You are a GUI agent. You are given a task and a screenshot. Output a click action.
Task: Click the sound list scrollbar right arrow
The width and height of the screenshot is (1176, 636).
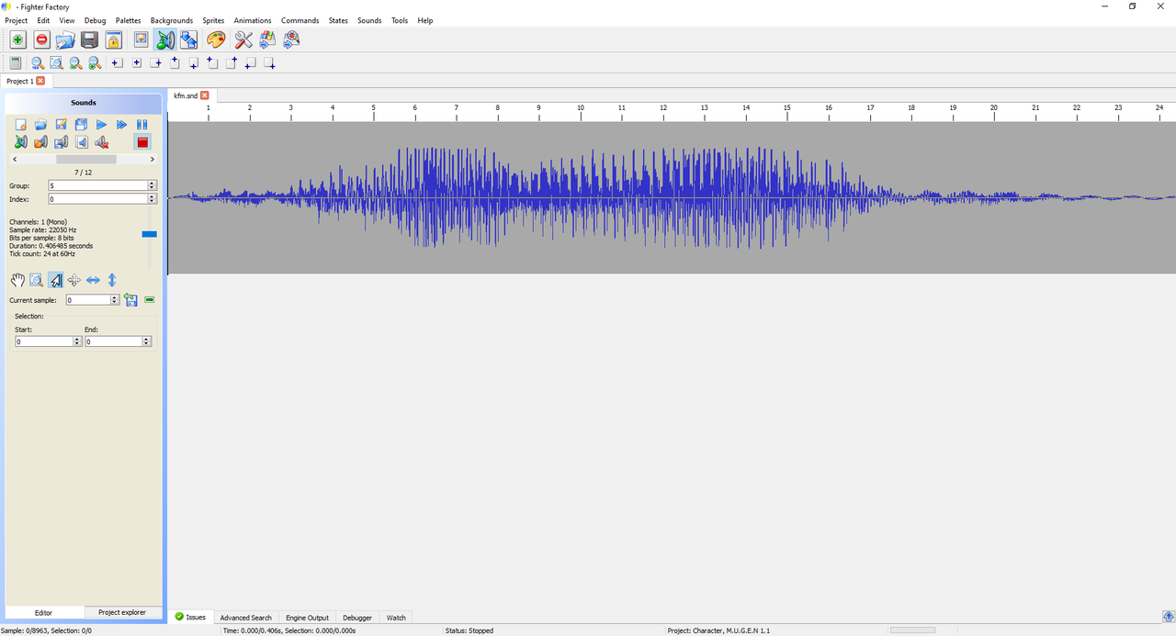pyautogui.click(x=152, y=160)
